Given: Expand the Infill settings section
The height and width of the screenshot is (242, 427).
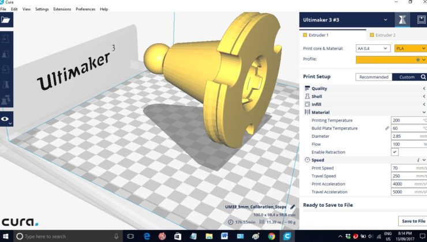Looking at the screenshot, I should [424, 104].
